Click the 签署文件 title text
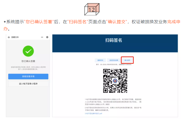This screenshot has height=121, width=184. pyautogui.click(x=15, y=37)
